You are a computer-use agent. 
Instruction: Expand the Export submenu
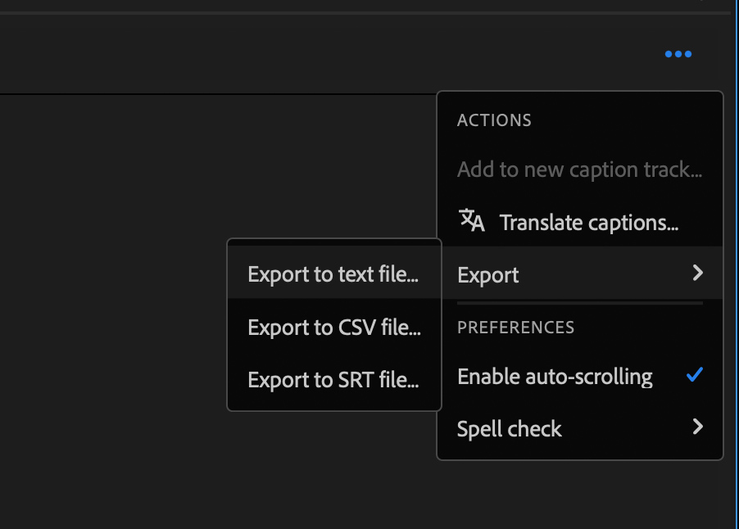(580, 274)
